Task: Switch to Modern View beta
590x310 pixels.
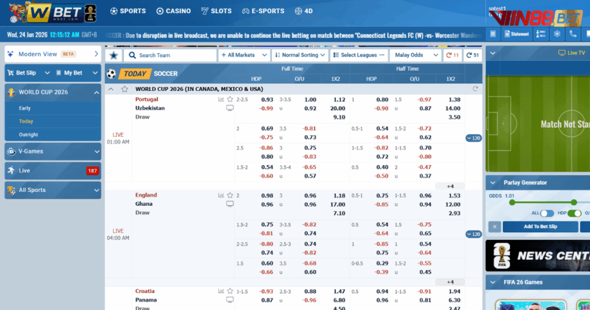Action: pyautogui.click(x=52, y=54)
